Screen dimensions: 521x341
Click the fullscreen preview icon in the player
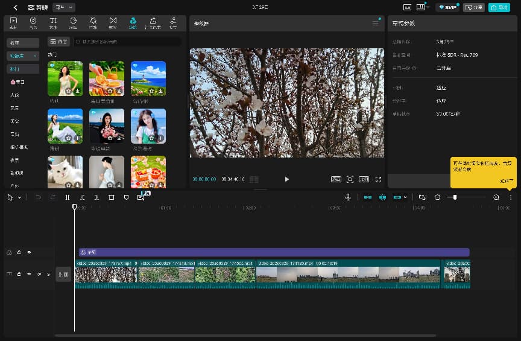coord(379,179)
